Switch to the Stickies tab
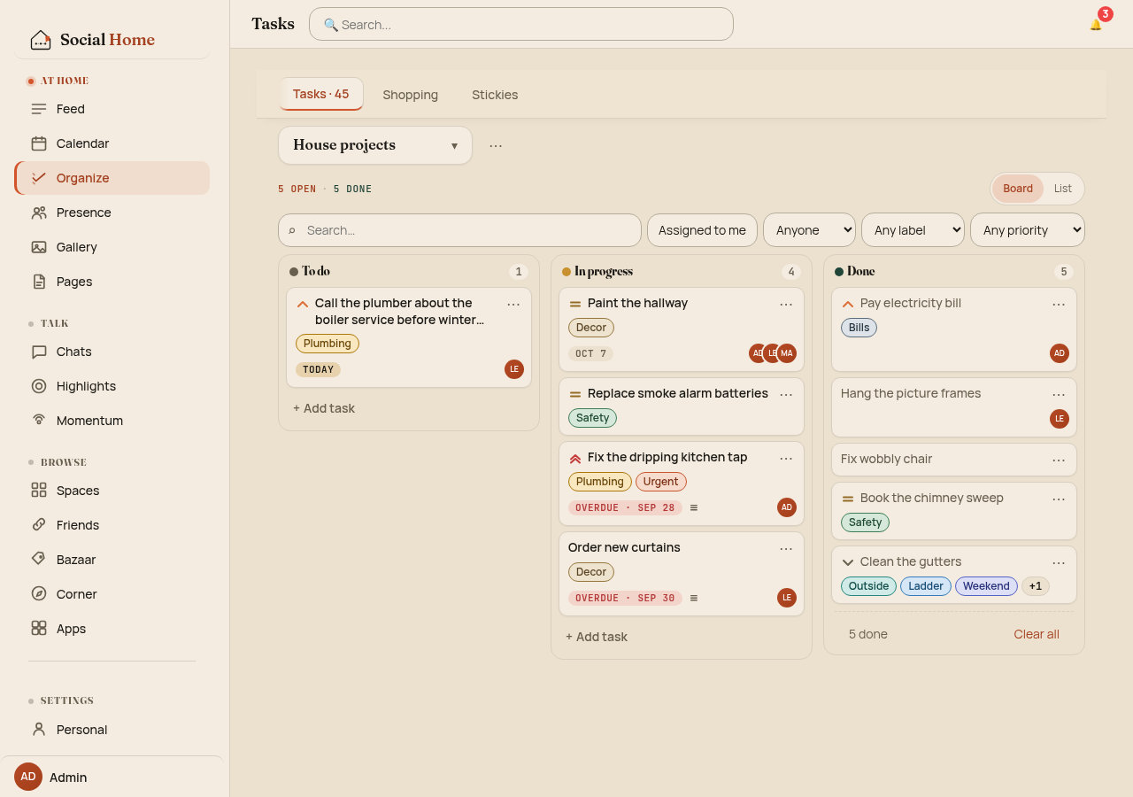Viewport: 1133px width, 797px height. pos(495,95)
